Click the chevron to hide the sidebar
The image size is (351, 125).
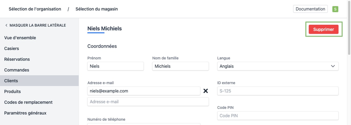pyautogui.click(x=6, y=25)
